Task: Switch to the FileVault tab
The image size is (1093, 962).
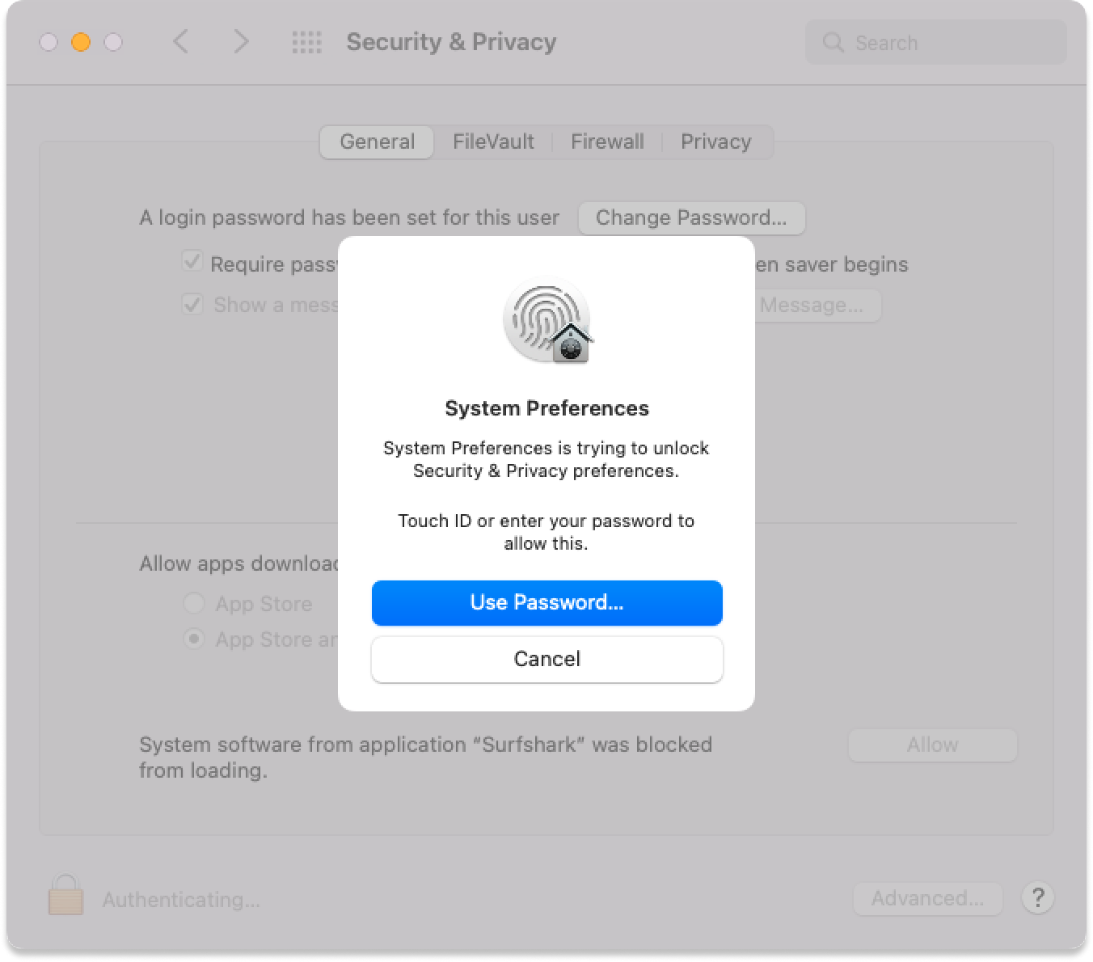Action: click(x=493, y=141)
